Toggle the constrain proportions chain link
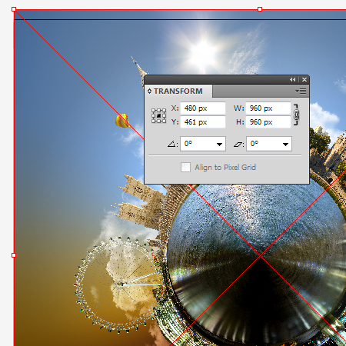This screenshot has height=346, width=346. [296, 115]
